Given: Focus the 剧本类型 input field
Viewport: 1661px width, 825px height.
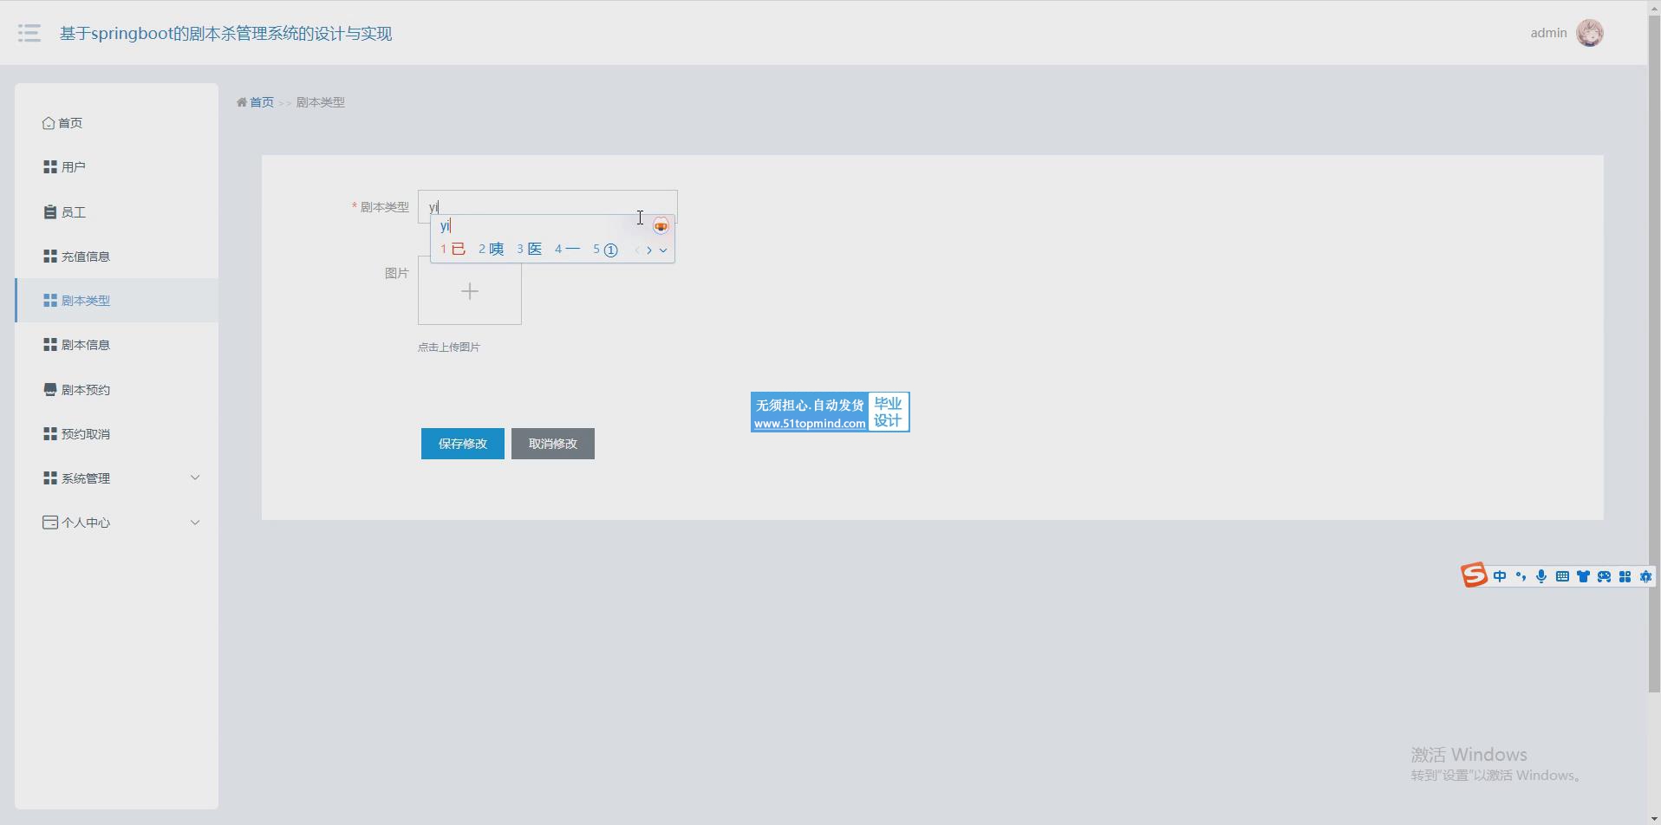Looking at the screenshot, I should pyautogui.click(x=547, y=207).
